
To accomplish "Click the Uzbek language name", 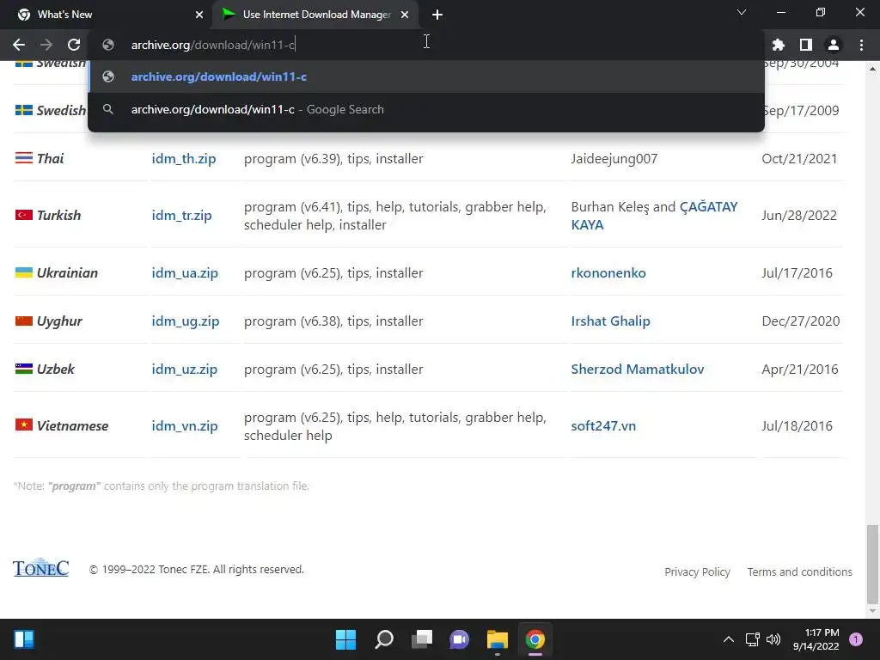I will [x=56, y=370].
